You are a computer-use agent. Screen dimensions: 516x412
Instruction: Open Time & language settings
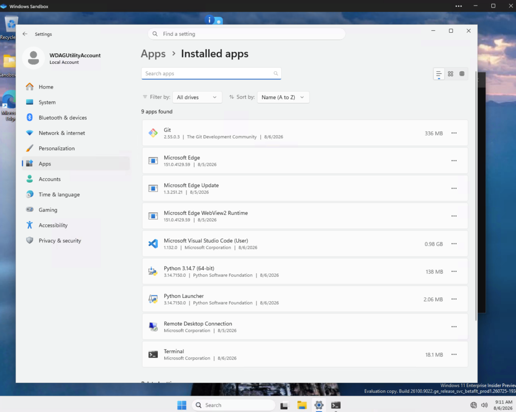pos(76,195)
